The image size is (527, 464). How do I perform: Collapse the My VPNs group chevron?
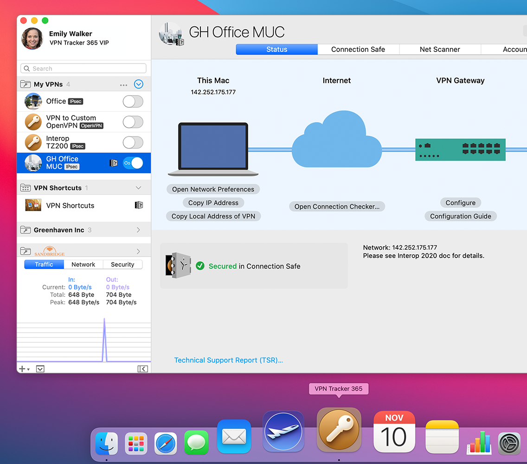(x=139, y=84)
